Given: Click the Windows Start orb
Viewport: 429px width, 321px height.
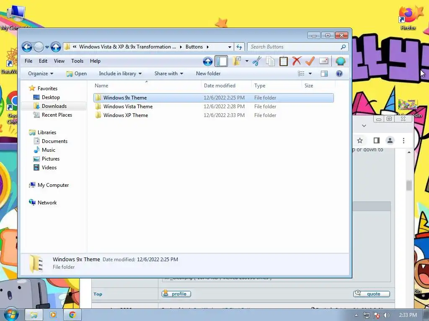Looking at the screenshot, I should (x=11, y=315).
